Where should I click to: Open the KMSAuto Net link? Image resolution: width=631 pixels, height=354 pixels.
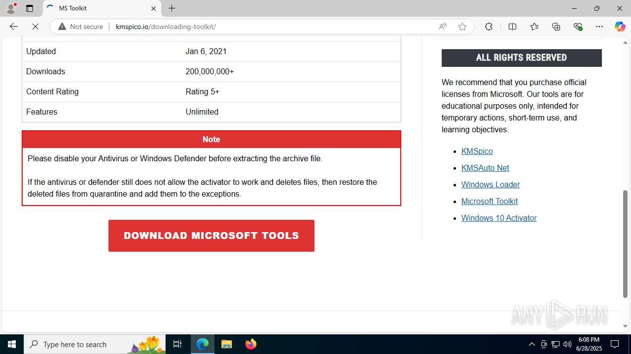pyautogui.click(x=485, y=168)
